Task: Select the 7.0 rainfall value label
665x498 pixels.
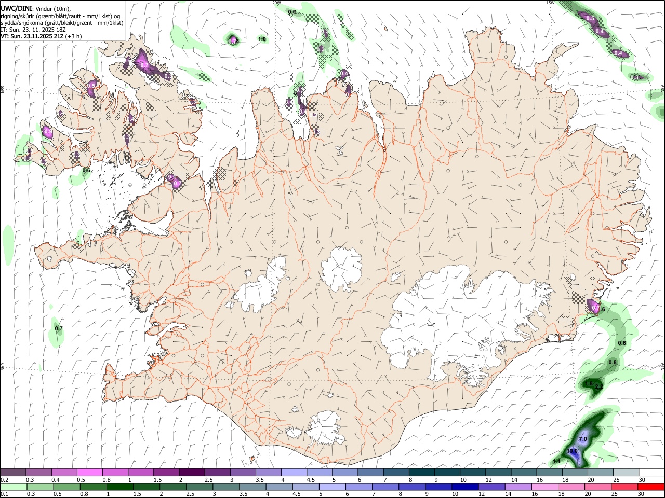Action: (582, 439)
